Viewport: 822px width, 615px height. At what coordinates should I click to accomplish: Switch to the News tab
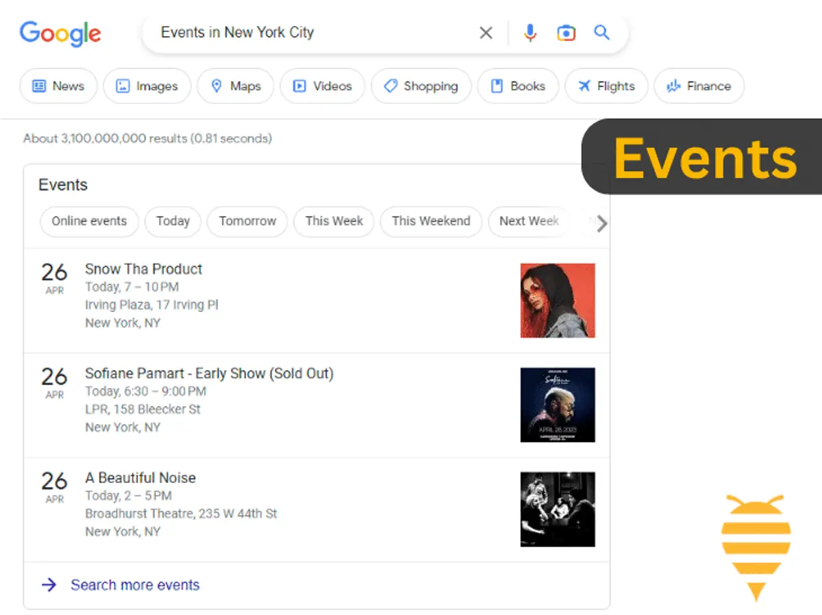pos(58,86)
